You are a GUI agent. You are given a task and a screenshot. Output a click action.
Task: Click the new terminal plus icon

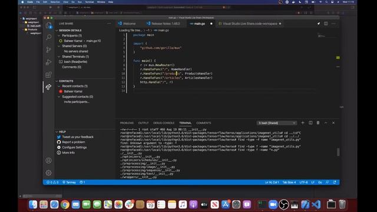tap(303, 123)
